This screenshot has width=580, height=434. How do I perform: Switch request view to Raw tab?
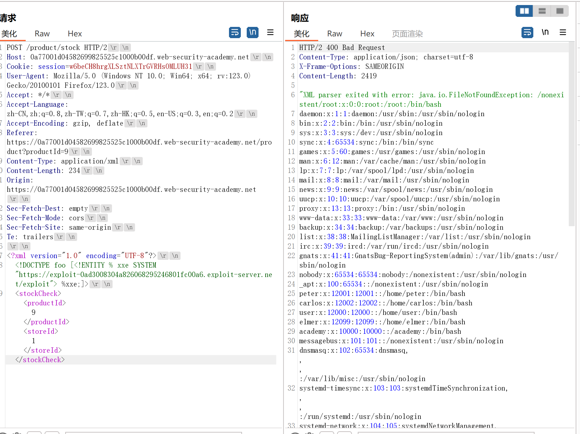(42, 34)
